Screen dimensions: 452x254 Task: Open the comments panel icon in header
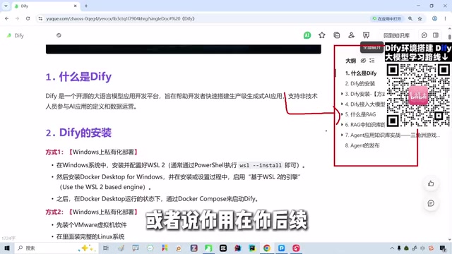pyautogui.click(x=424, y=35)
